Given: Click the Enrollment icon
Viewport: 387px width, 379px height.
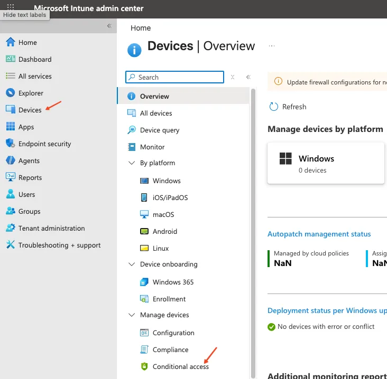Looking at the screenshot, I should click(x=144, y=299).
